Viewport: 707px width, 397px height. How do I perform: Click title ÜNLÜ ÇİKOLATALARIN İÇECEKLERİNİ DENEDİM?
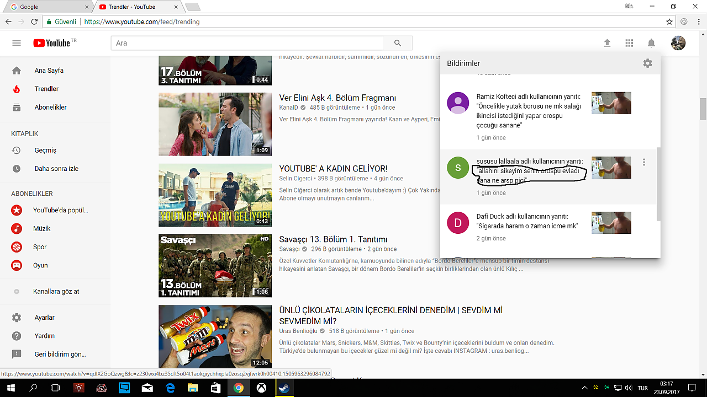pyautogui.click(x=391, y=316)
